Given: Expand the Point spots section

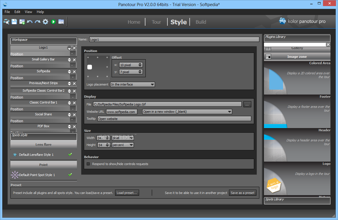Looking at the screenshot, I should click(x=44, y=165).
